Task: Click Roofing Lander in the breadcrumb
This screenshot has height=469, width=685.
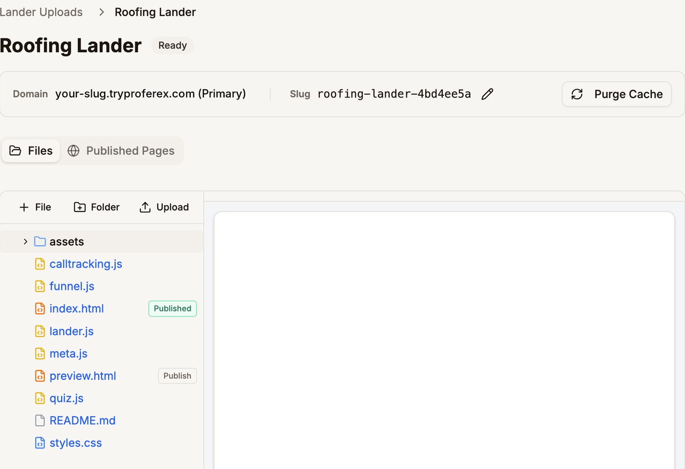Action: [155, 12]
